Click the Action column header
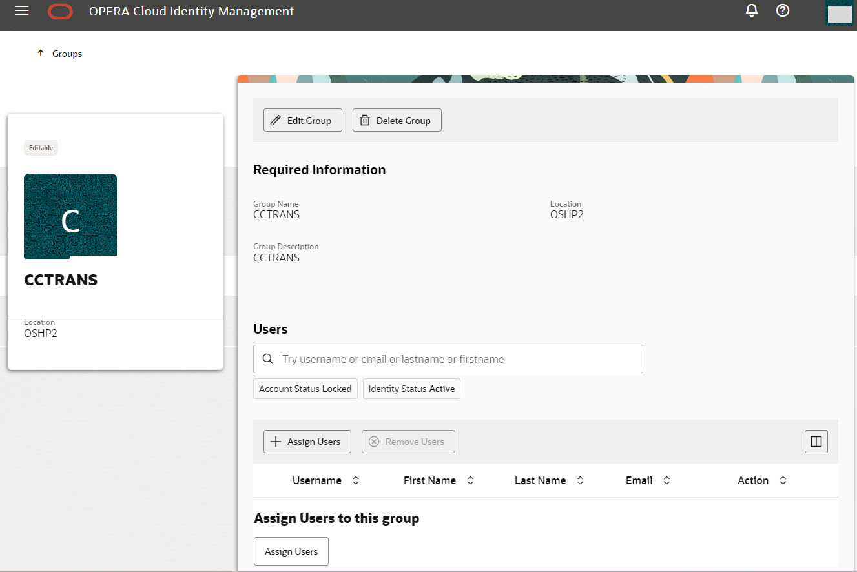 753,480
